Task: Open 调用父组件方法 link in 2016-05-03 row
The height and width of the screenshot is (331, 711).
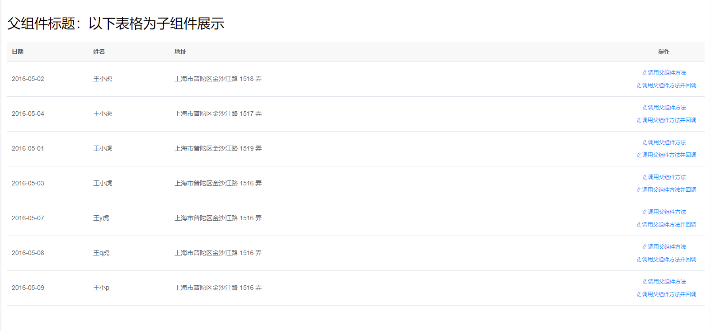Action: (x=664, y=177)
